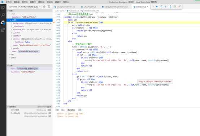The image size is (200, 136).
Task: Click Disconnect in the debug toolbar
Action: (x=179, y=6)
